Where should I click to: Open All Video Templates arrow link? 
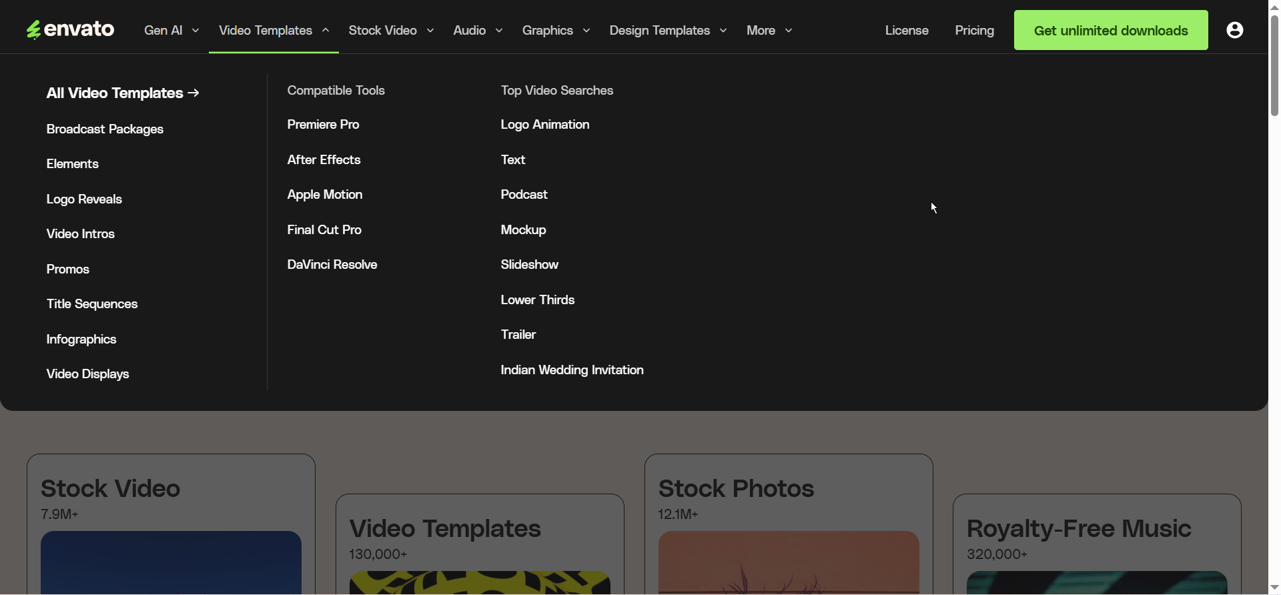(x=123, y=93)
